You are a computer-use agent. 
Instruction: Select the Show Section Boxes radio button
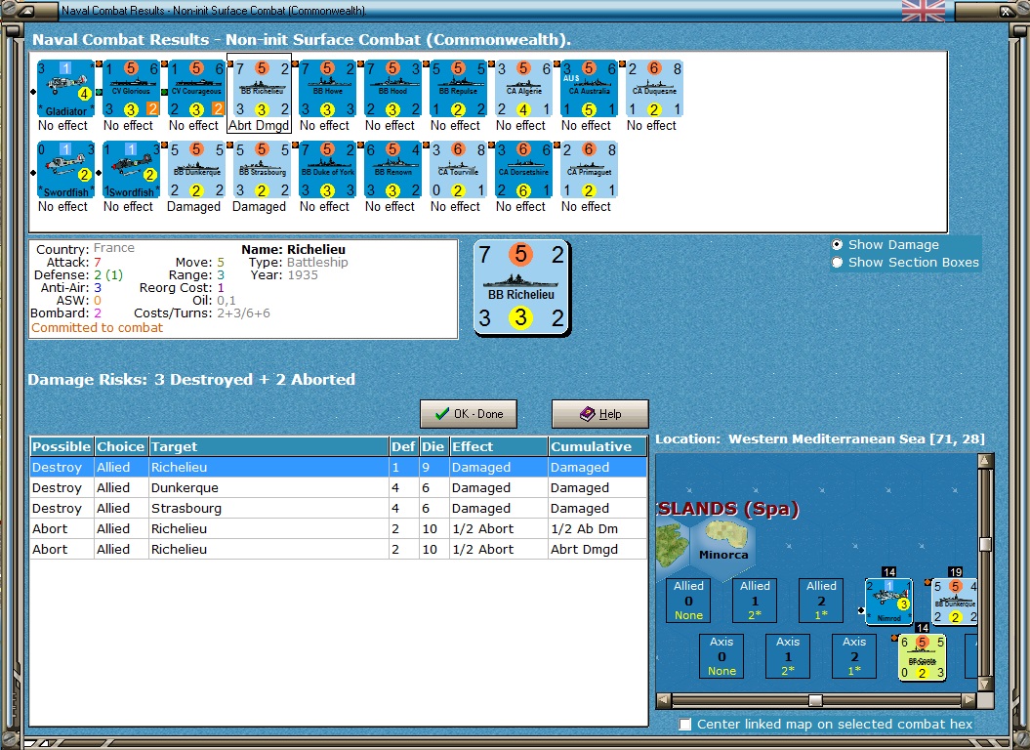[837, 263]
